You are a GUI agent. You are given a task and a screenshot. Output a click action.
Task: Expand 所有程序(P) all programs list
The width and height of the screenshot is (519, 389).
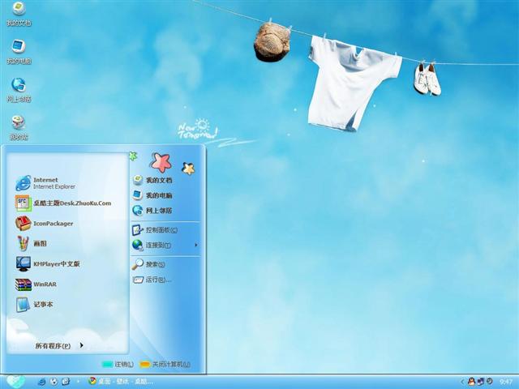click(x=59, y=346)
